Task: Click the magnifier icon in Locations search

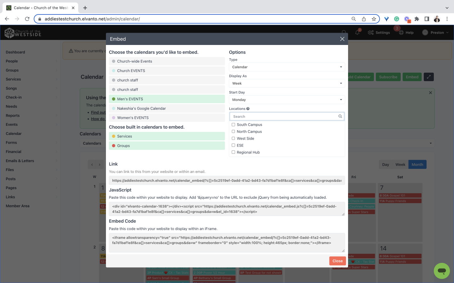Action: click(x=340, y=116)
